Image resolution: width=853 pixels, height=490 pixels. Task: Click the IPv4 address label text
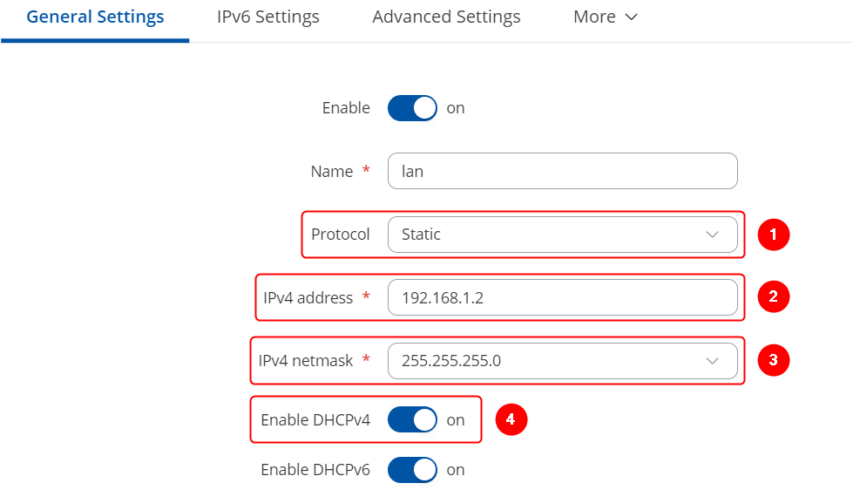(308, 297)
